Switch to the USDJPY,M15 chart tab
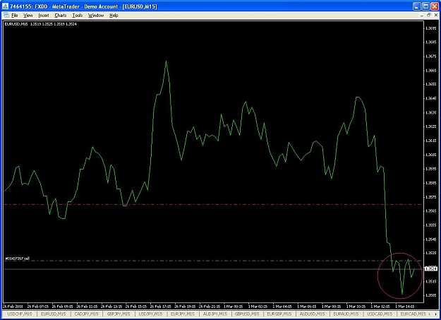441x320 pixels. click(x=150, y=314)
